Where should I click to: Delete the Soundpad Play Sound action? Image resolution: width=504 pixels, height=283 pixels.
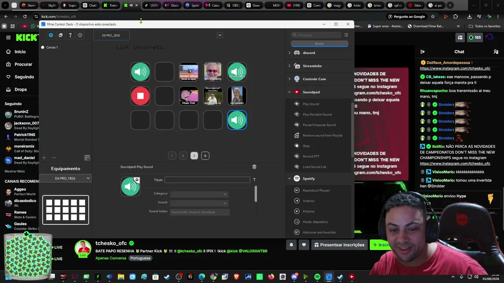[254, 167]
